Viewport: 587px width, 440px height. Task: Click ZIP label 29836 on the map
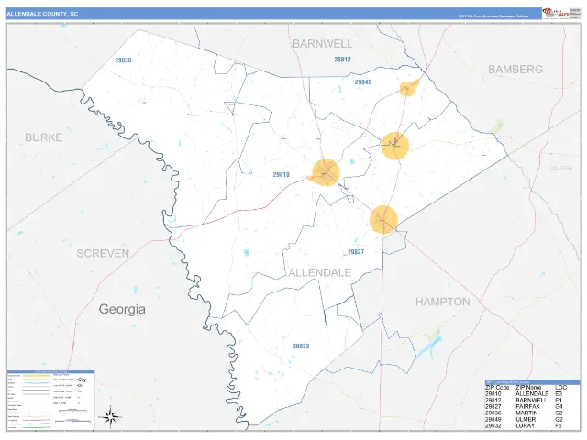tap(123, 60)
